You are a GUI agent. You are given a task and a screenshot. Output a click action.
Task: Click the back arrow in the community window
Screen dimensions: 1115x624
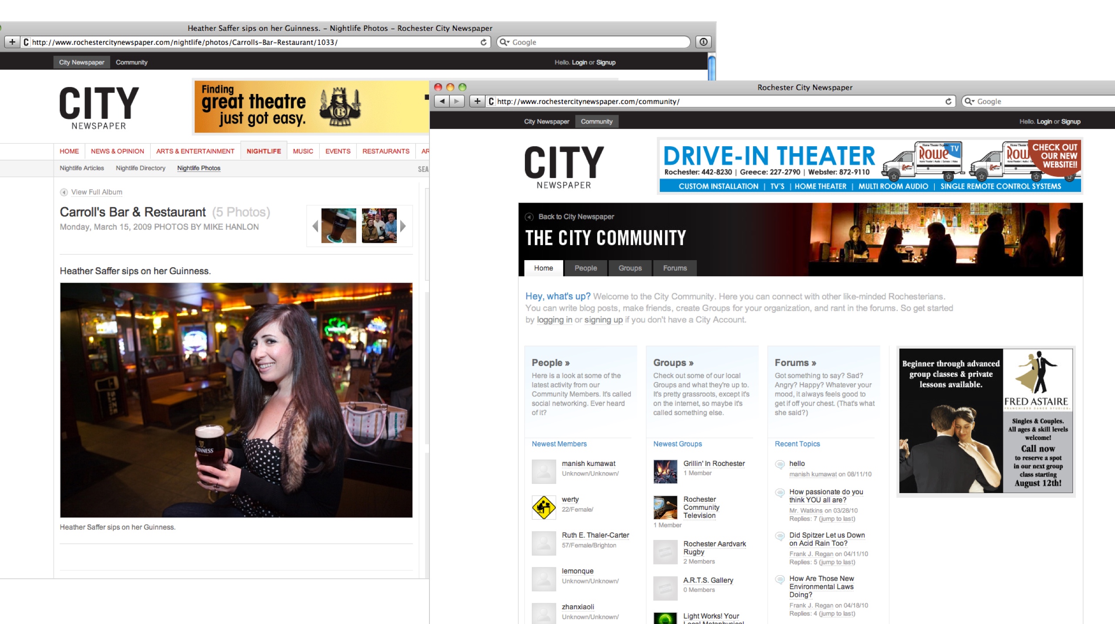pos(442,101)
